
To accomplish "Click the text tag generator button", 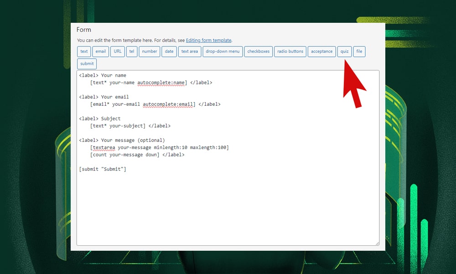I will pyautogui.click(x=84, y=52).
